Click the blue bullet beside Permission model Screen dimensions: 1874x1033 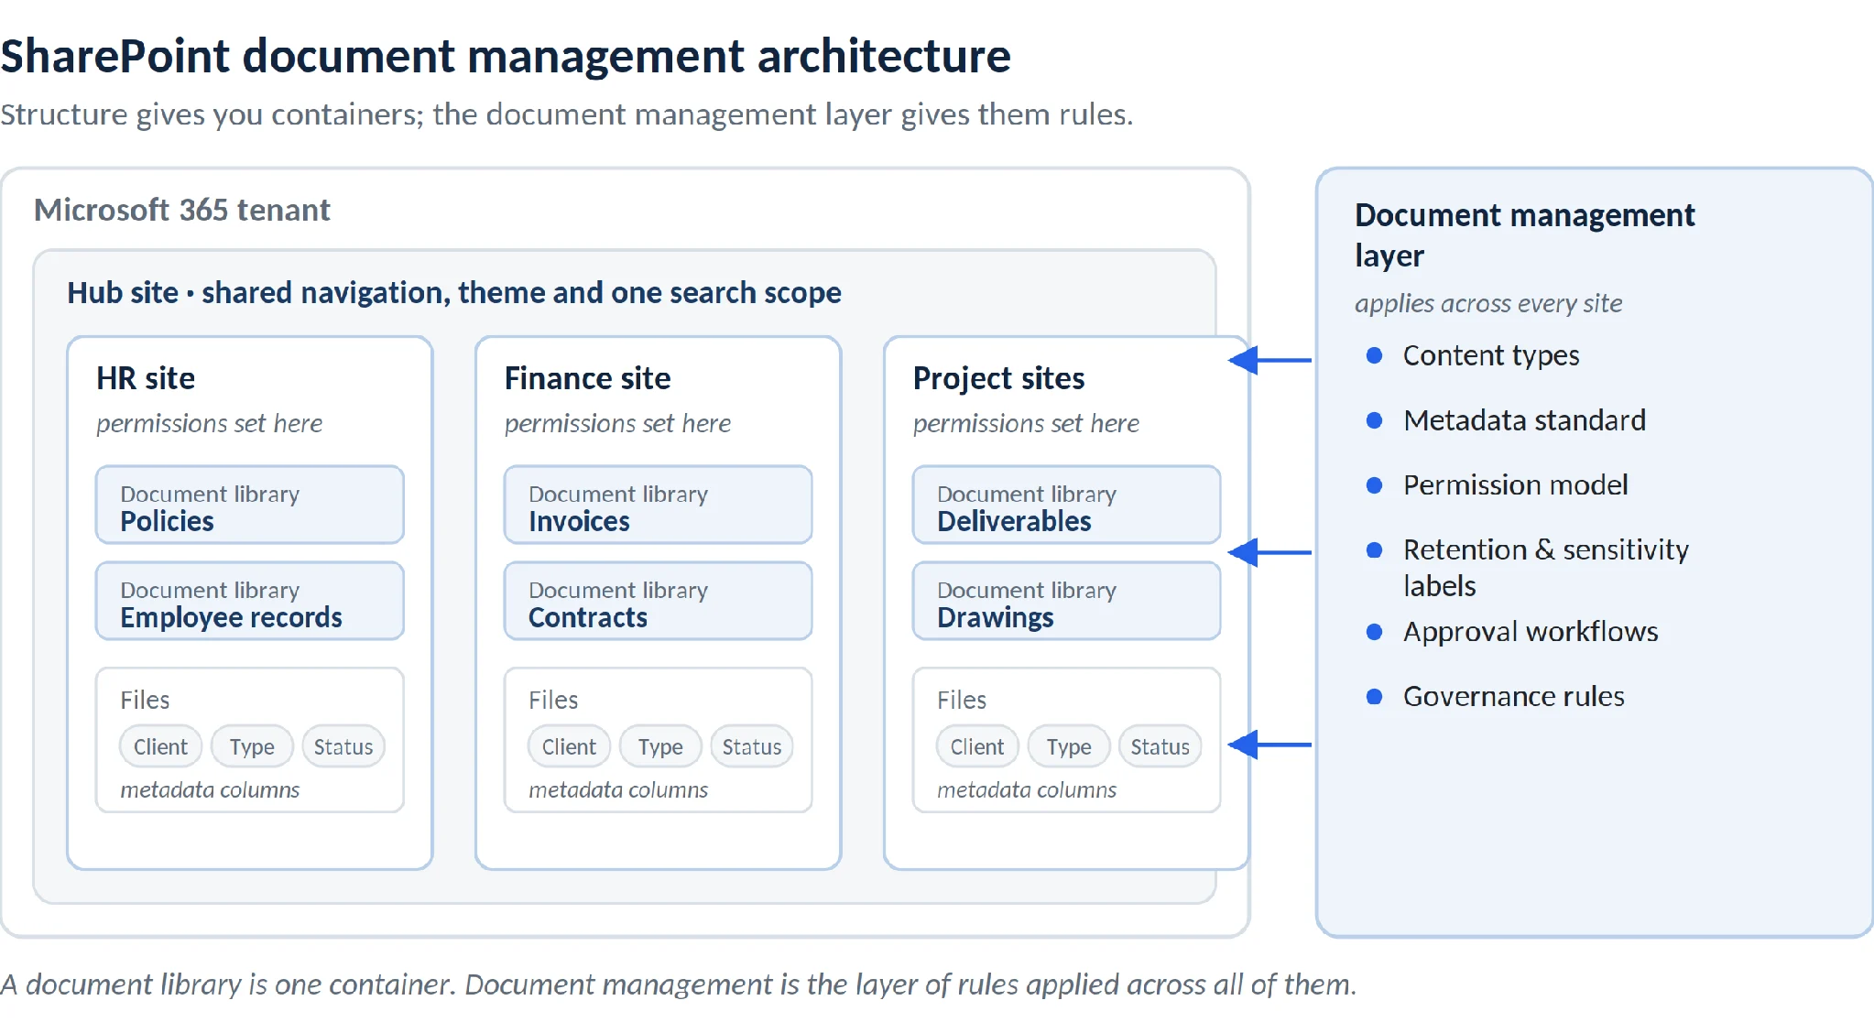tap(1374, 485)
